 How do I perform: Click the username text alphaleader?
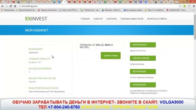tap(33, 53)
